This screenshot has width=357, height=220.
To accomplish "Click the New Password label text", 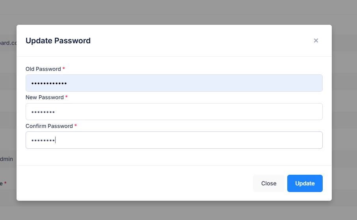I will point(45,97).
